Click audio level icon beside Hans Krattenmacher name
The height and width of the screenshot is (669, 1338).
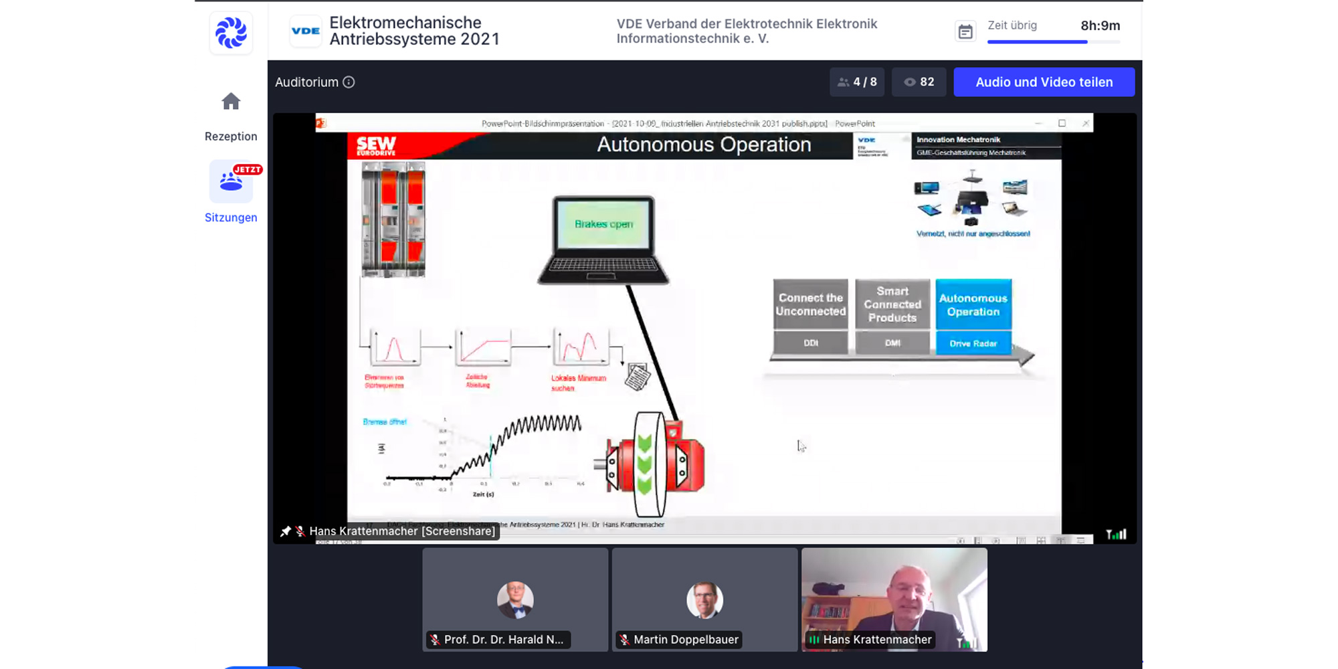click(814, 640)
